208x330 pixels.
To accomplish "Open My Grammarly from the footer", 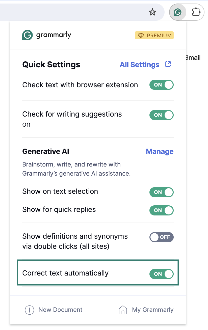I will coord(153,310).
